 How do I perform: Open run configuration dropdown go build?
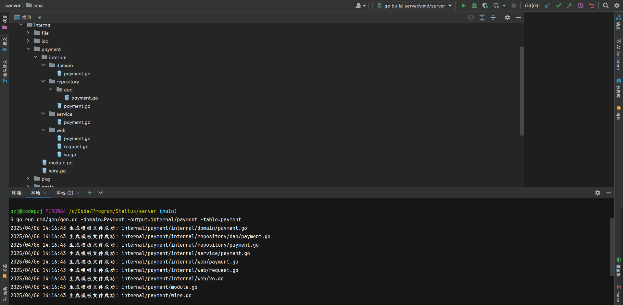[414, 6]
